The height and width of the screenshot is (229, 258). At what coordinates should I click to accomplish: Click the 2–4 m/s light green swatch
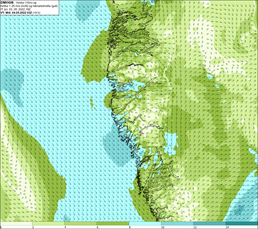[49, 224]
